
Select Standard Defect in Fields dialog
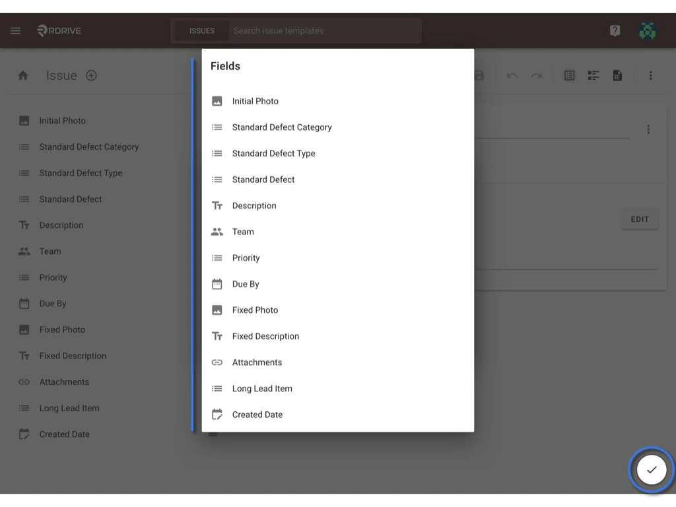(x=337, y=180)
